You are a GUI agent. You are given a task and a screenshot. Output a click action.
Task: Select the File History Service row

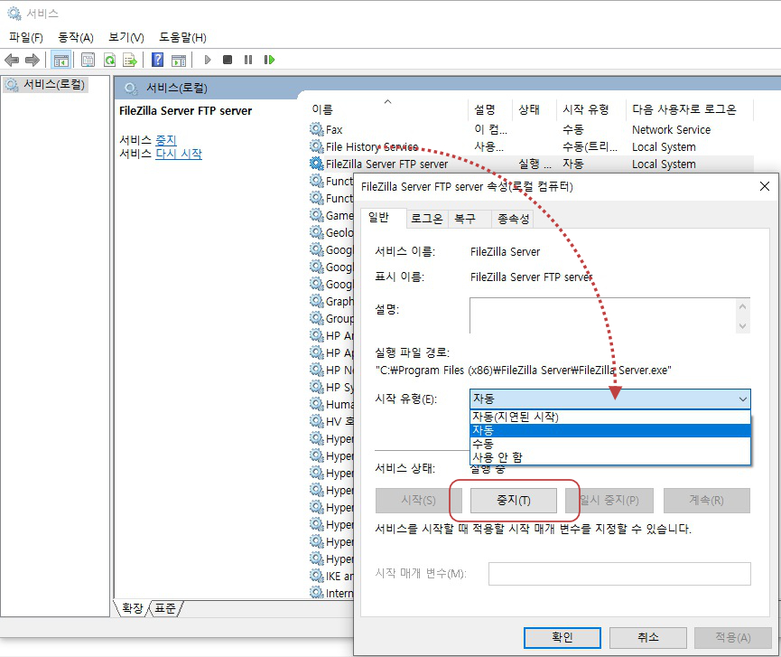531,146
